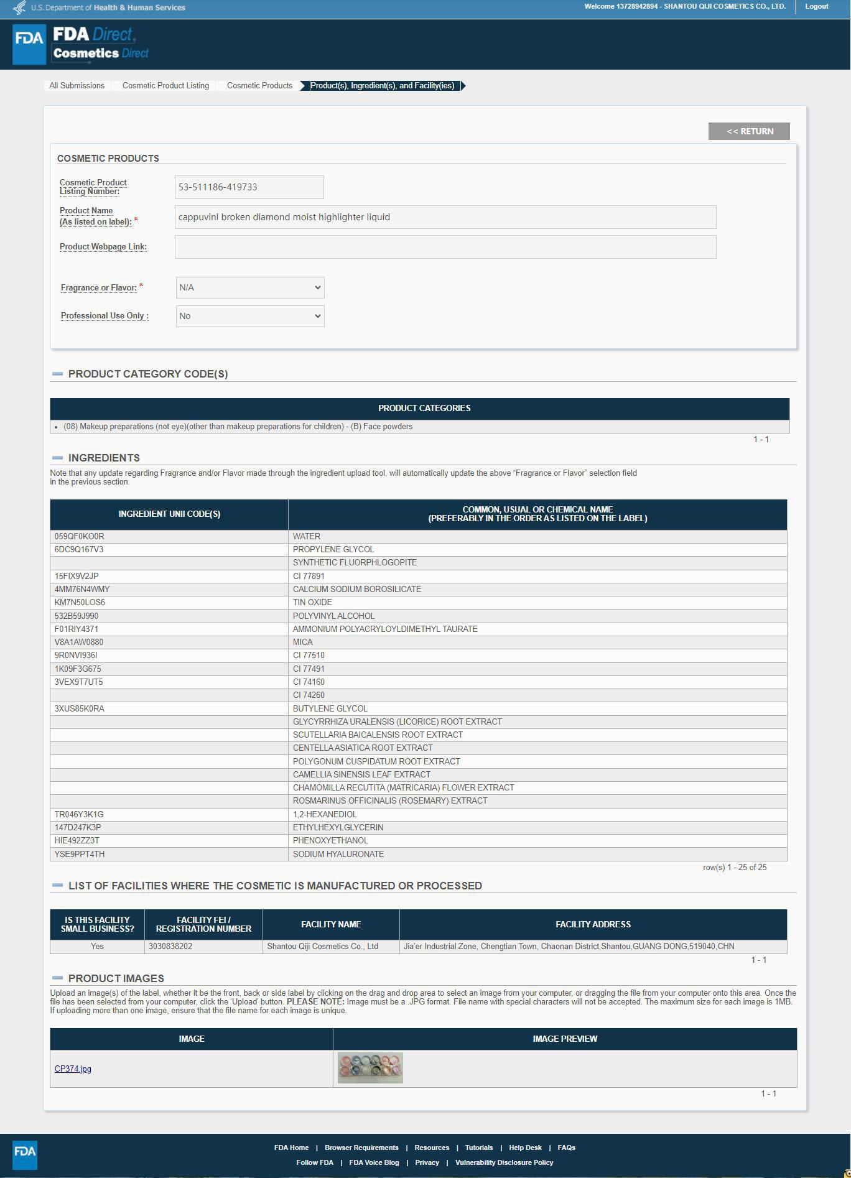Screen dimensions: 851x1178
Task: Collapse the Product Category Code(s) section
Action: tap(58, 374)
